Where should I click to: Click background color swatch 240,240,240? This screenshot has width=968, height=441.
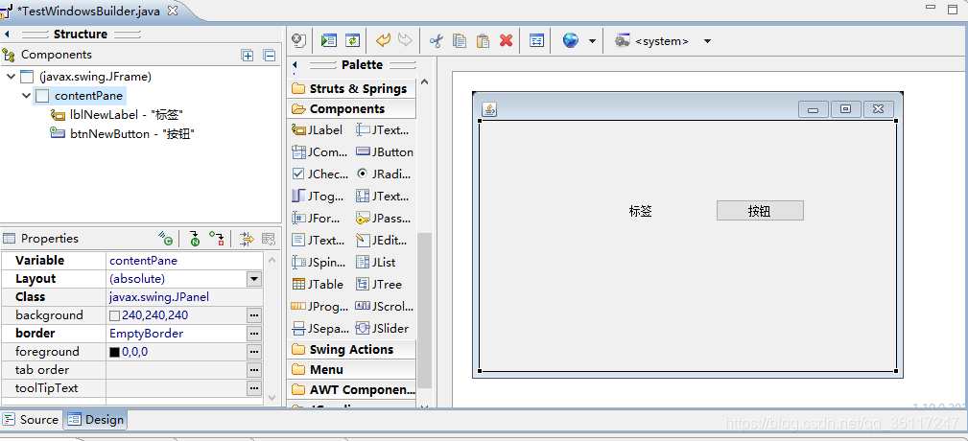pos(114,315)
